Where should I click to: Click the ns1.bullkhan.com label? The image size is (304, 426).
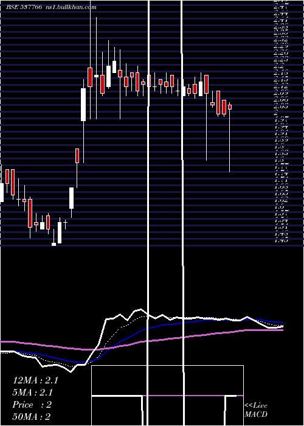[x=71, y=7]
